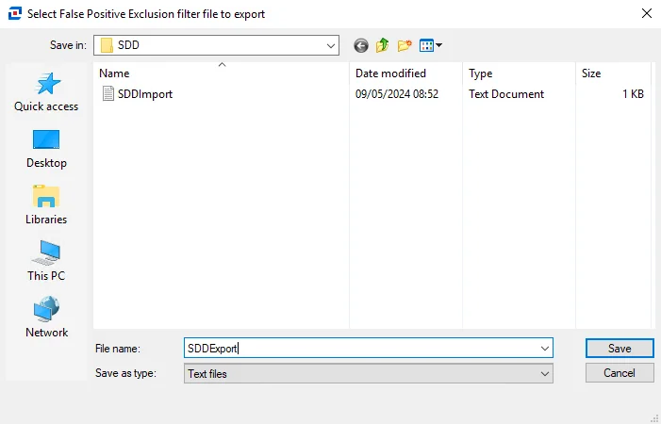Open the view menu dropdown arrow
The width and height of the screenshot is (661, 424).
(x=438, y=45)
